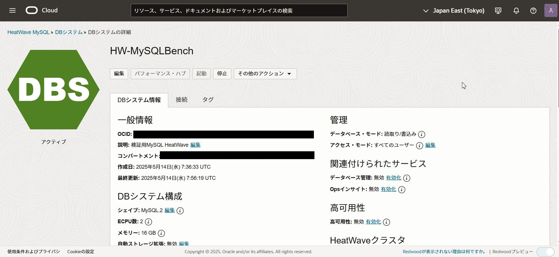The height and width of the screenshot is (257, 559).
Task: Enable 高可用性 via 有効化 link
Action: [373, 222]
